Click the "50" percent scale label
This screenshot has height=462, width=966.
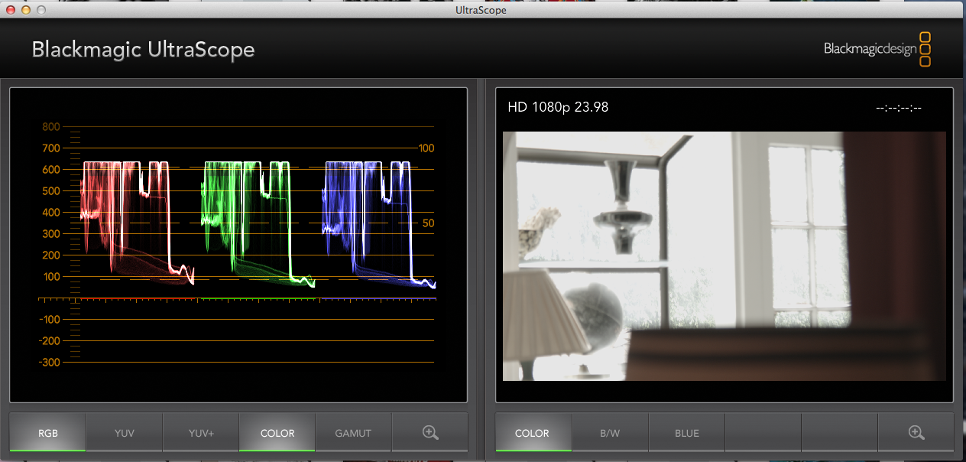pos(428,223)
